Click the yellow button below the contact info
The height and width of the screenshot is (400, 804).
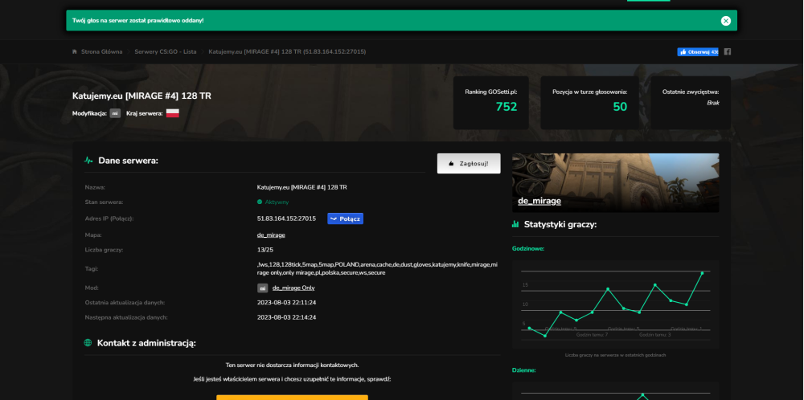(x=292, y=398)
